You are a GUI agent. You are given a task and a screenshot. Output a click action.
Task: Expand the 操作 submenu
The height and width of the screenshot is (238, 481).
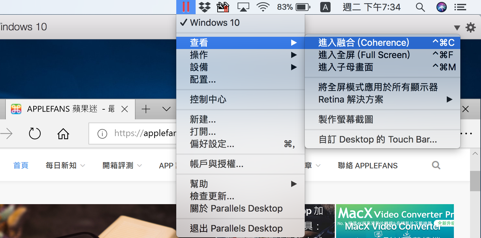click(x=241, y=55)
